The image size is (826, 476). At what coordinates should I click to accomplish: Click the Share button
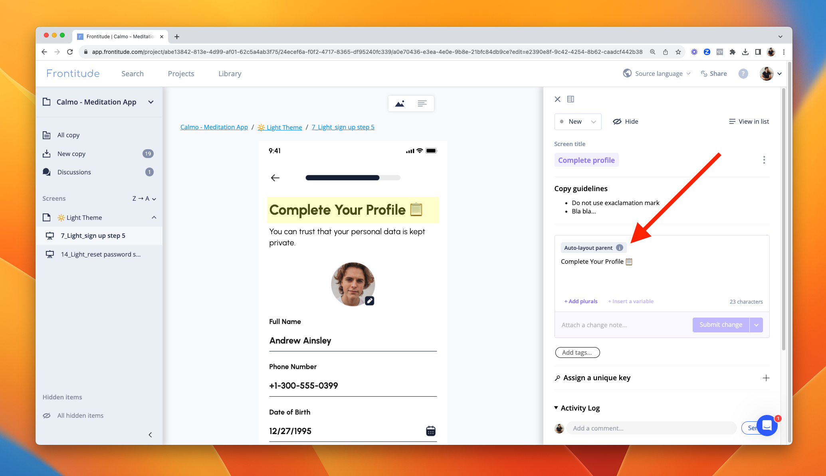coord(714,74)
